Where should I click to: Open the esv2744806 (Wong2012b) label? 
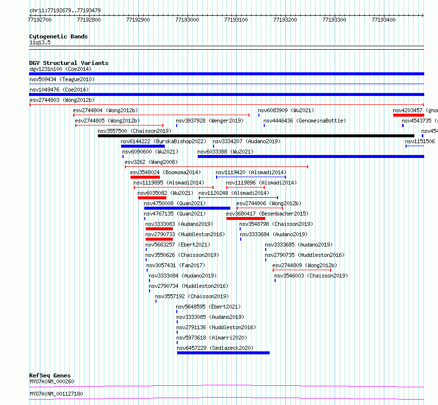pos(269,203)
